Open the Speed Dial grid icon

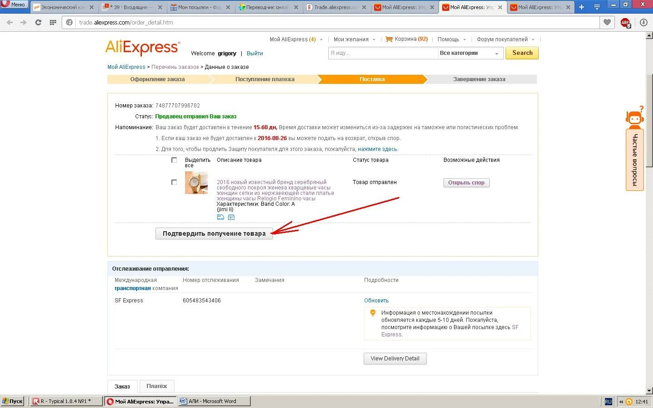pyautogui.click(x=53, y=22)
